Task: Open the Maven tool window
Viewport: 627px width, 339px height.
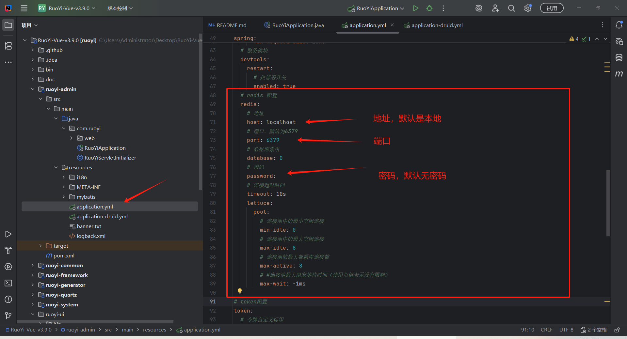Action: tap(619, 74)
